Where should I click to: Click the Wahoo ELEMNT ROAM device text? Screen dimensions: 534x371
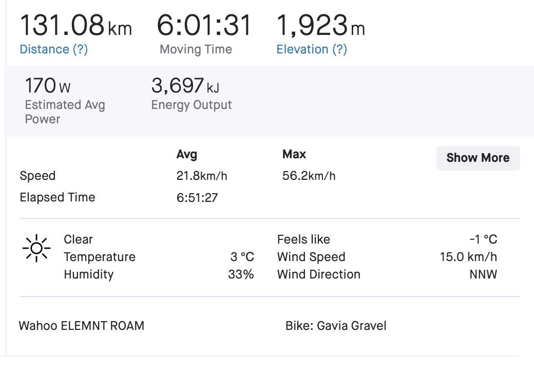(82, 326)
